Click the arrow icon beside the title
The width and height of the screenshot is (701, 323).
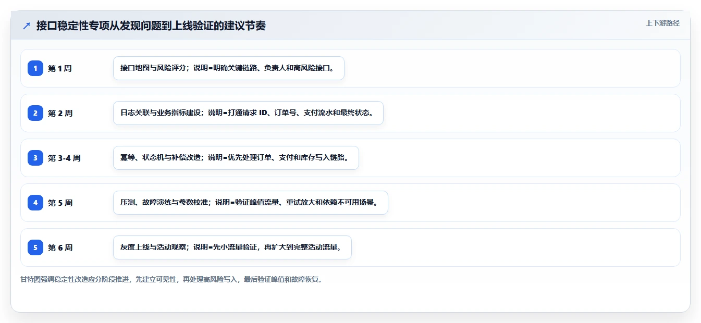tap(27, 26)
